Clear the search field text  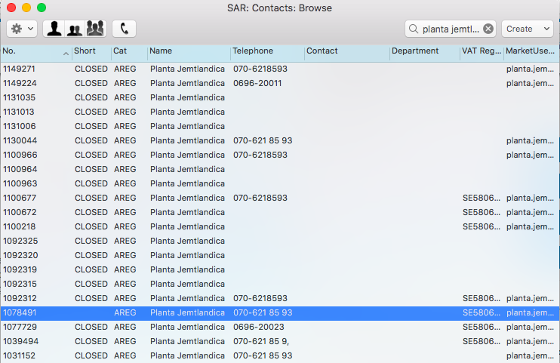coord(488,29)
